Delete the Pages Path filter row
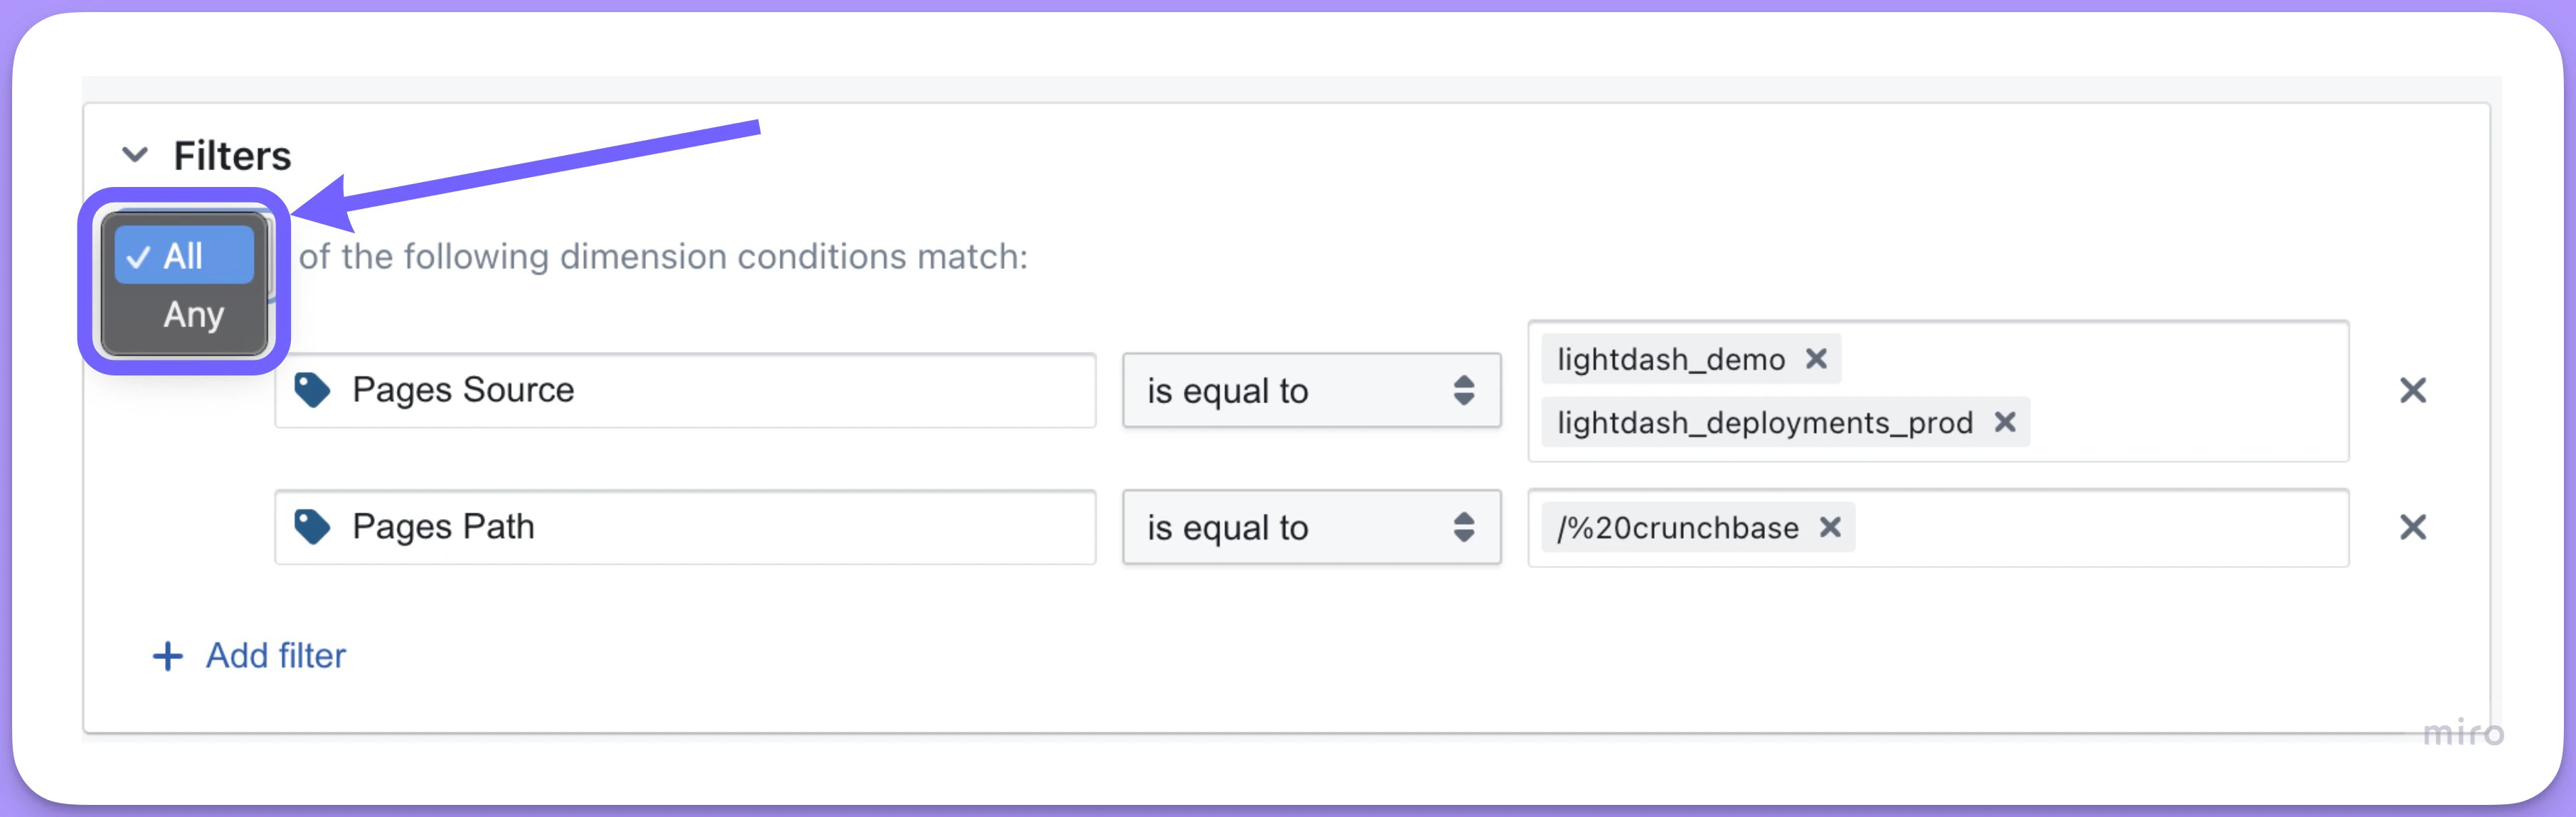Screen dimensions: 2576x817 2412,527
